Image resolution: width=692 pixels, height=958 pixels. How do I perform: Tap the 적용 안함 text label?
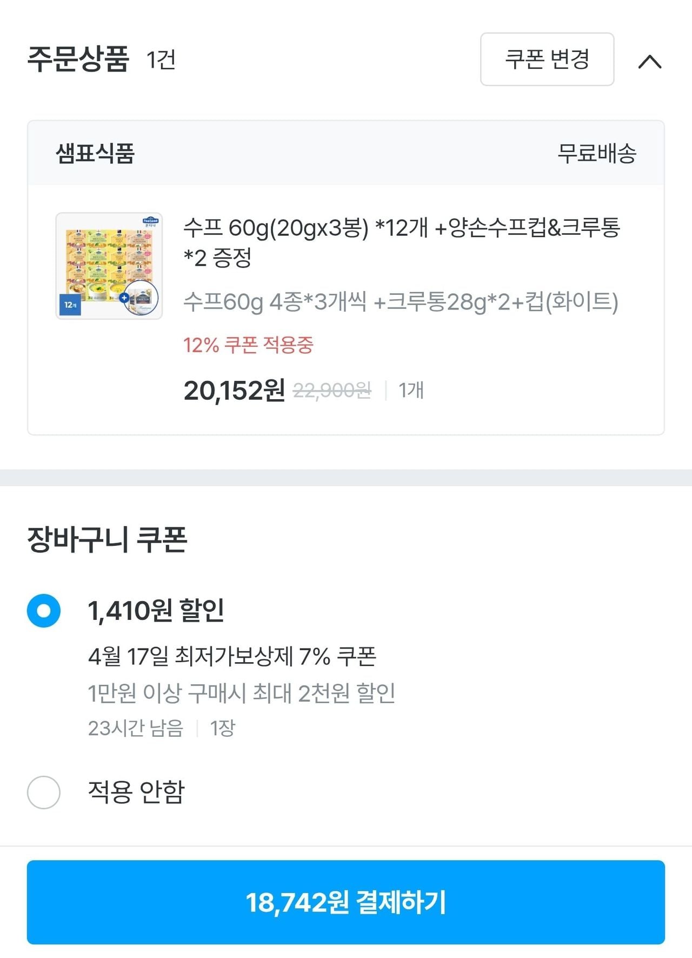pyautogui.click(x=136, y=792)
